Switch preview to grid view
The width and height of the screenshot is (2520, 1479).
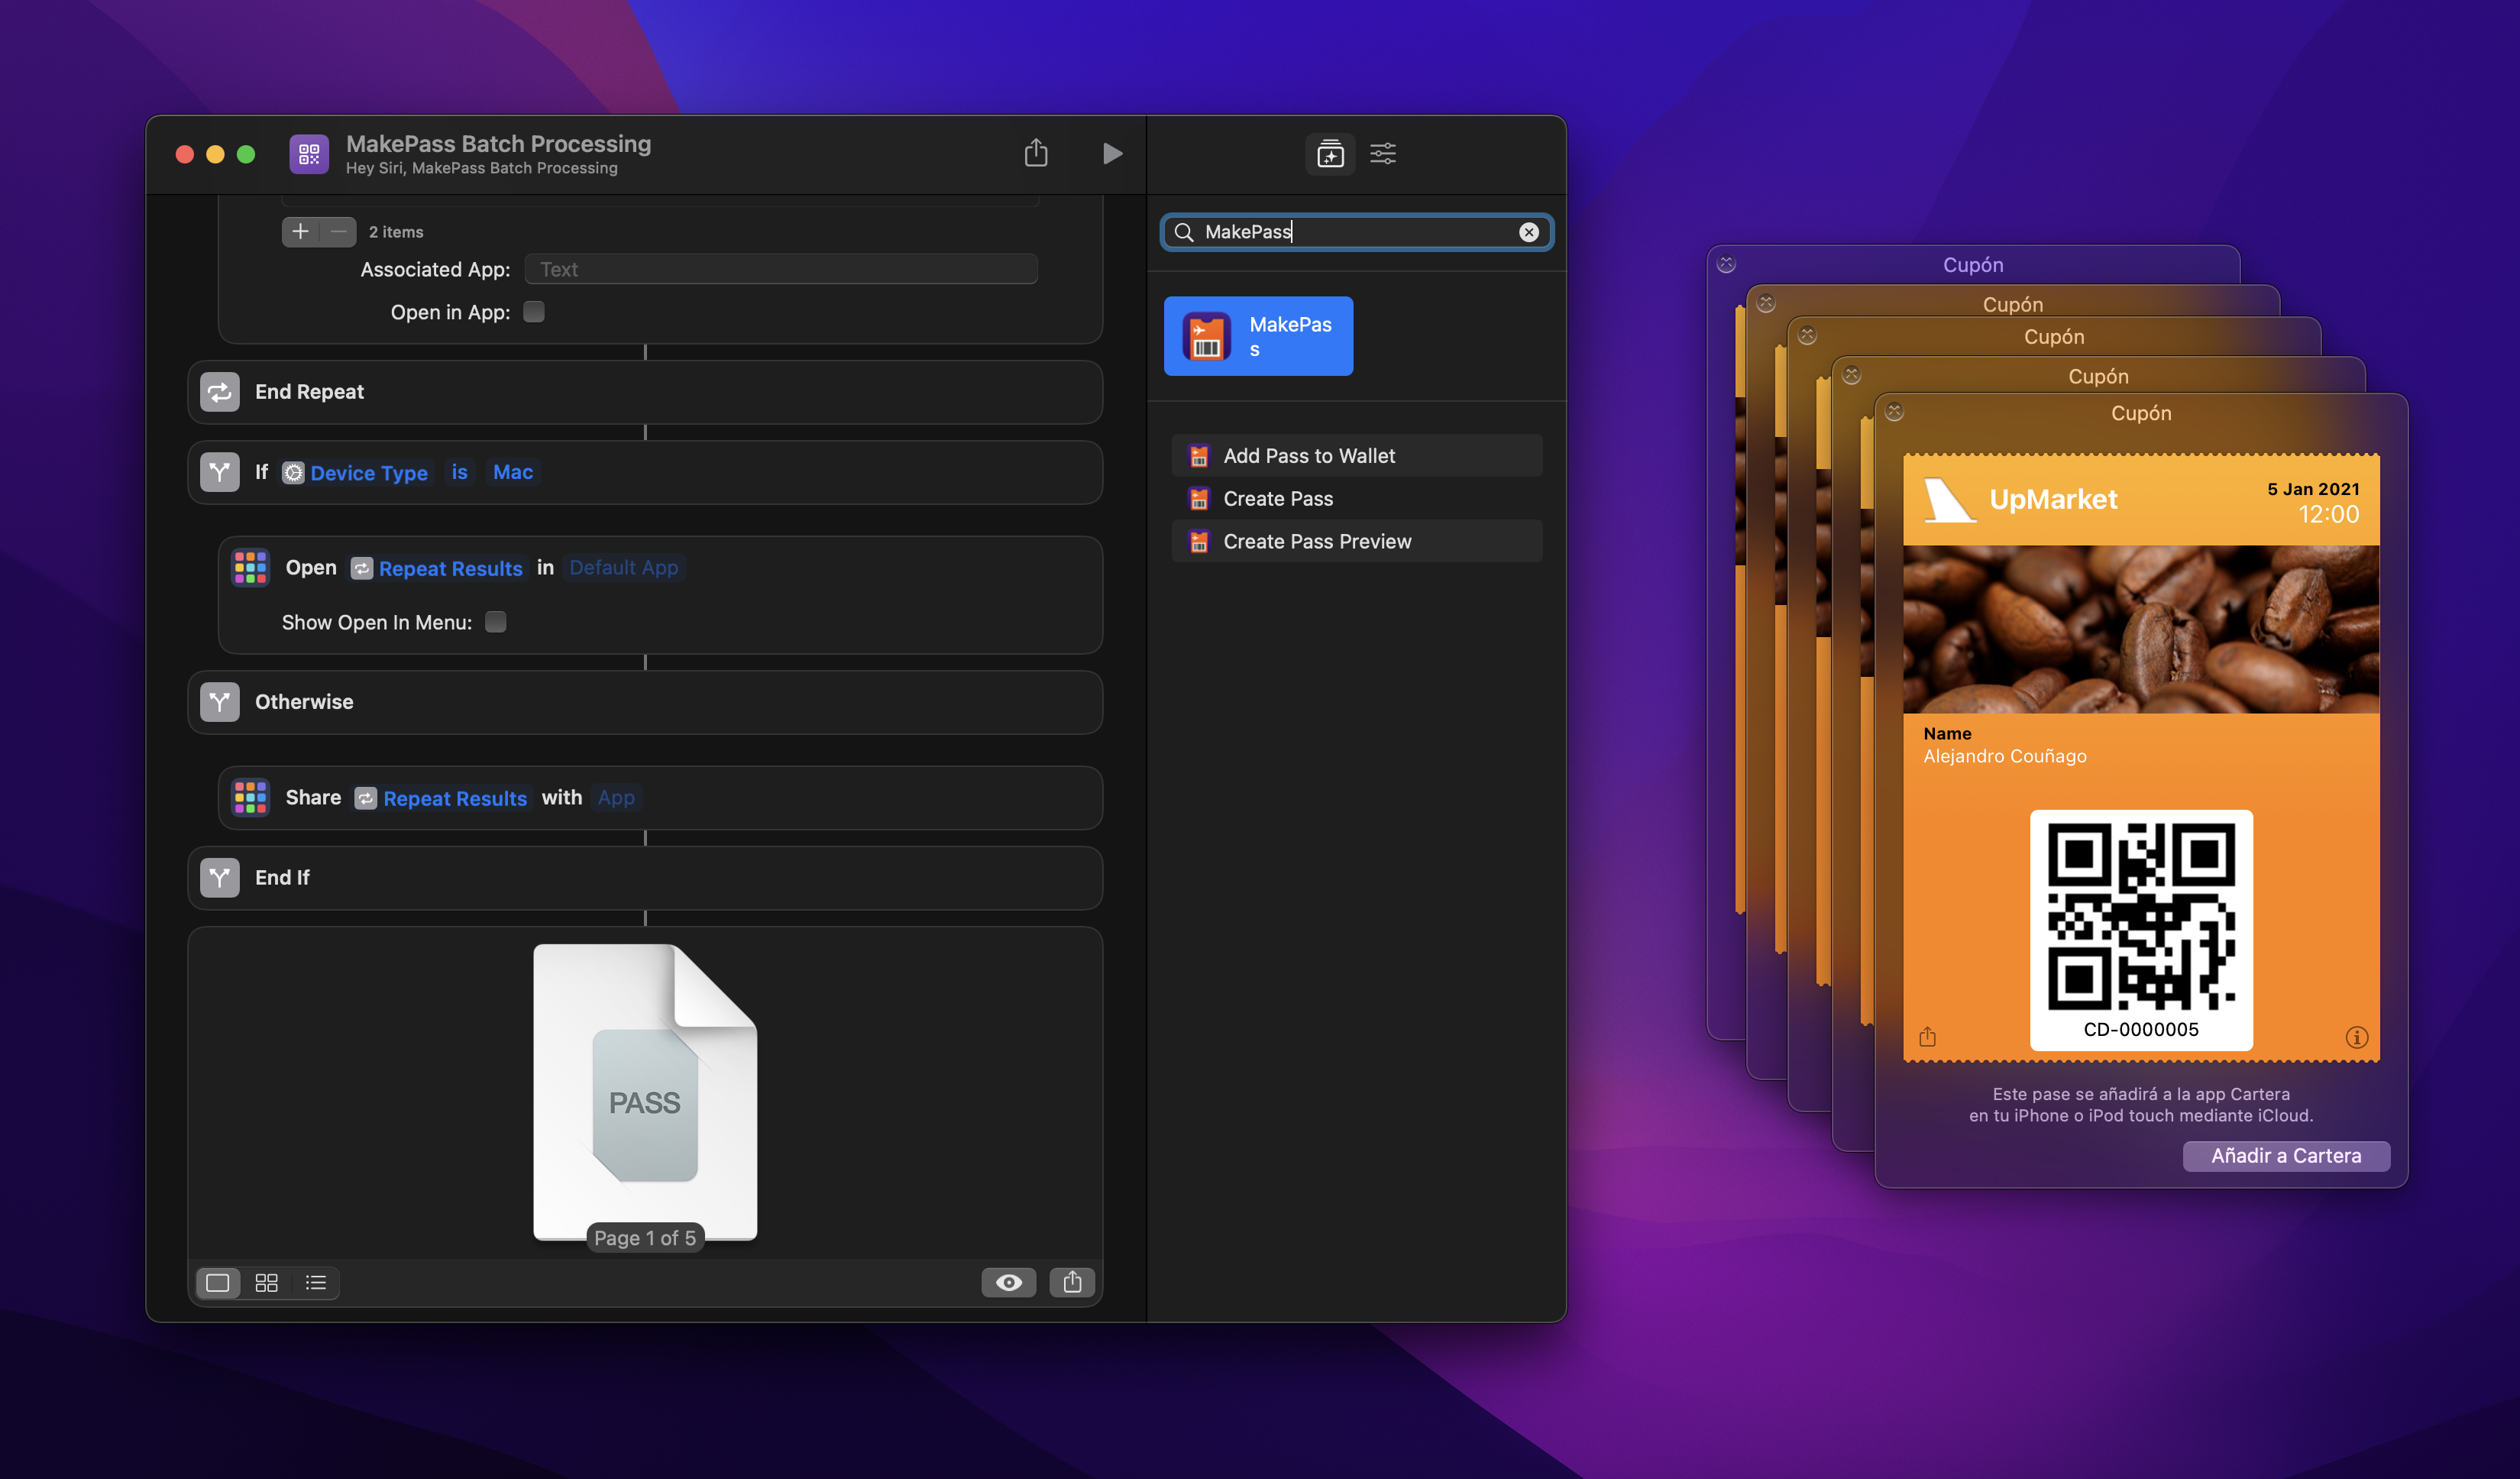tap(266, 1283)
